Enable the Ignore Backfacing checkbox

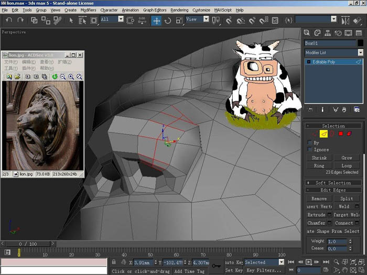pyautogui.click(x=310, y=149)
